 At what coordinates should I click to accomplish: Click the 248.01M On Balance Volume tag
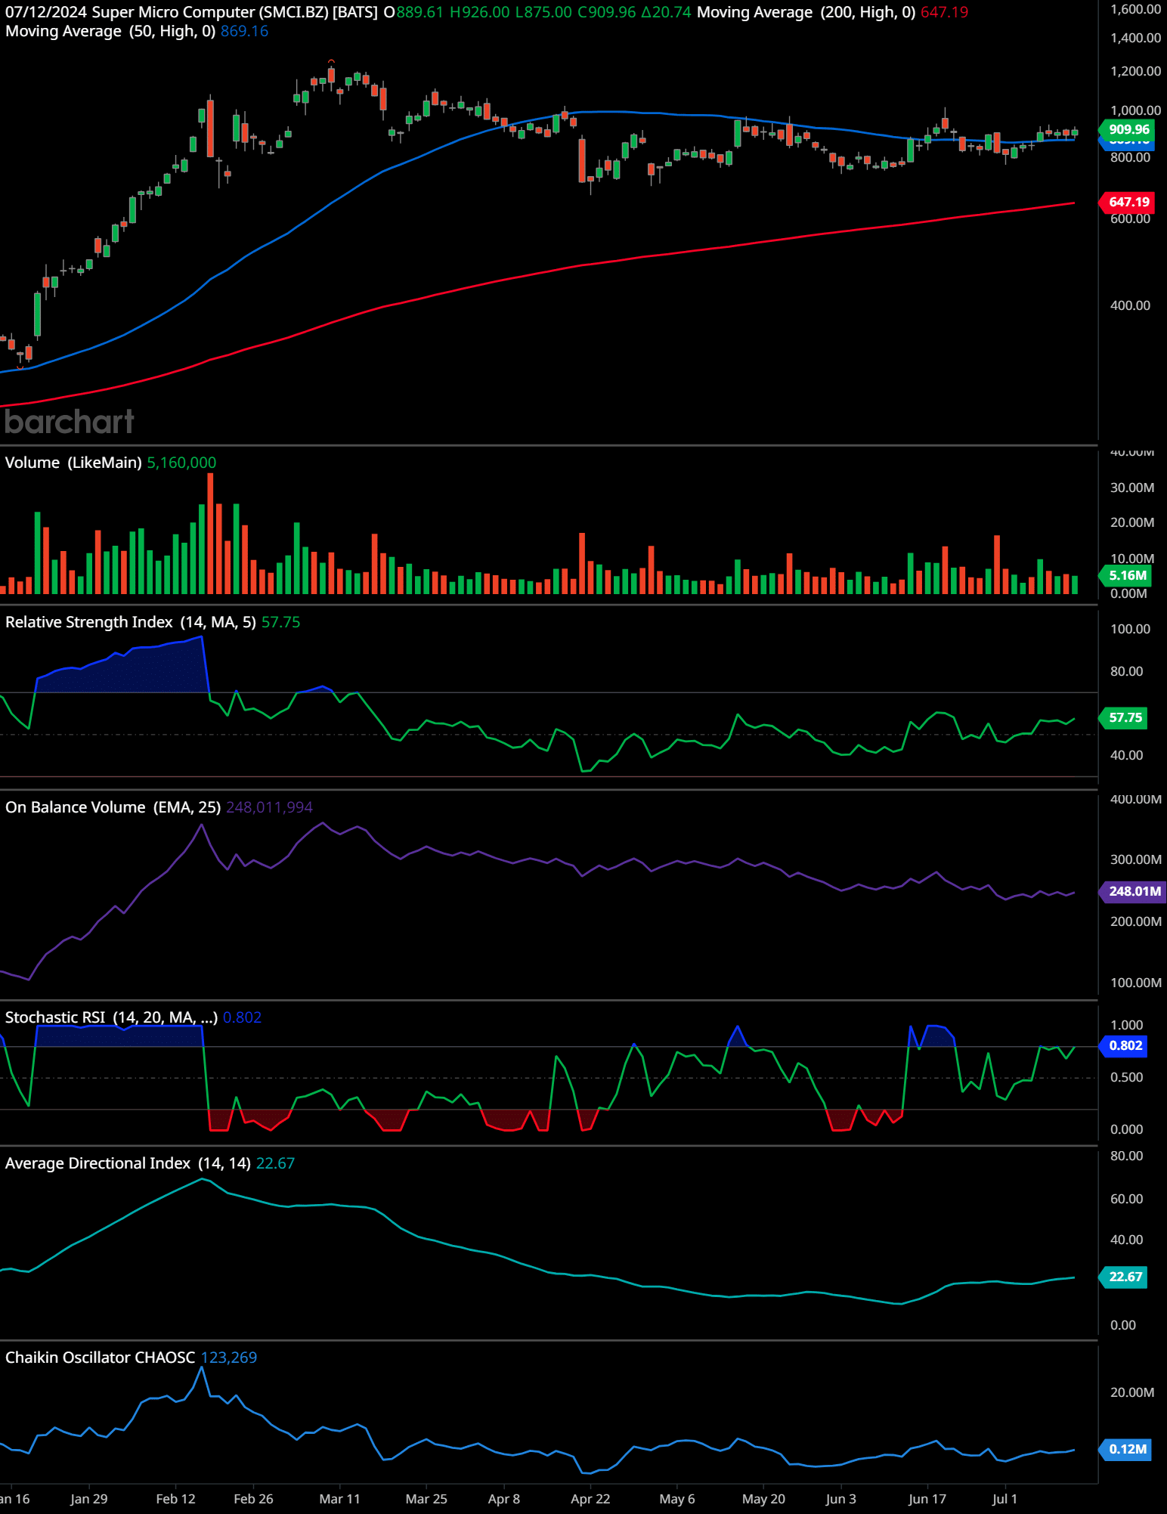click(1133, 891)
